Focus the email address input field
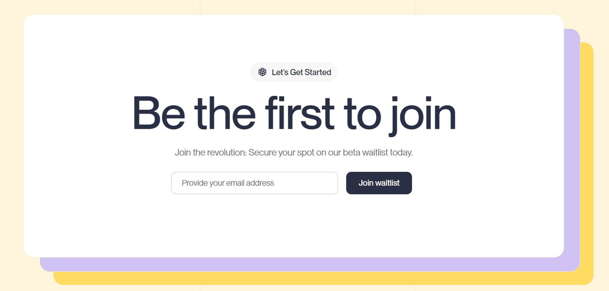This screenshot has height=291, width=609. coord(254,183)
